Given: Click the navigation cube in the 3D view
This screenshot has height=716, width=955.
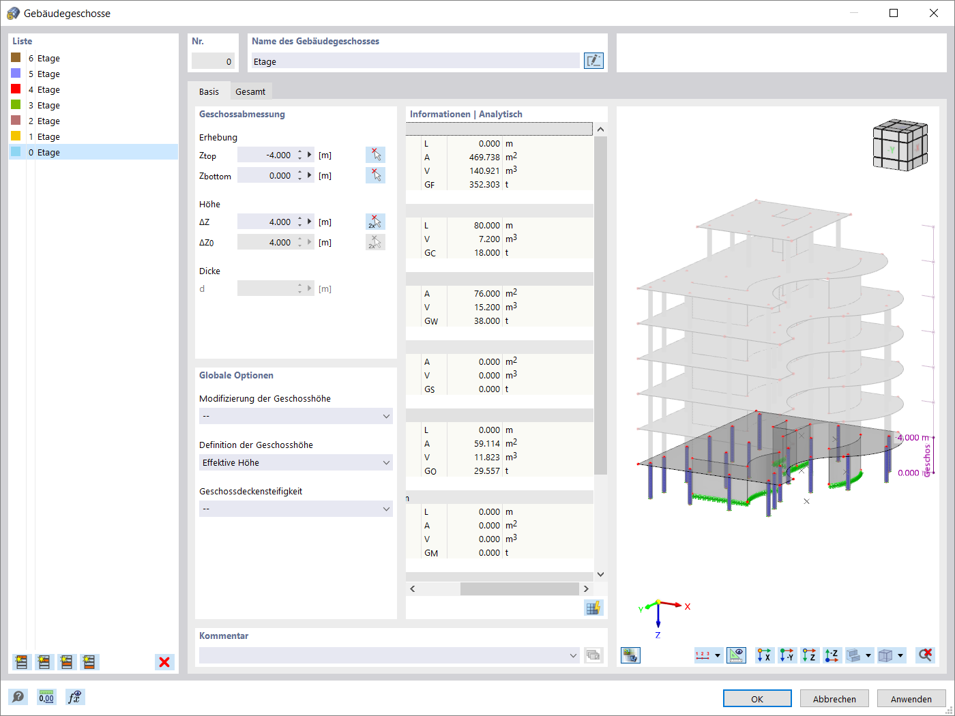Looking at the screenshot, I should click(x=900, y=145).
